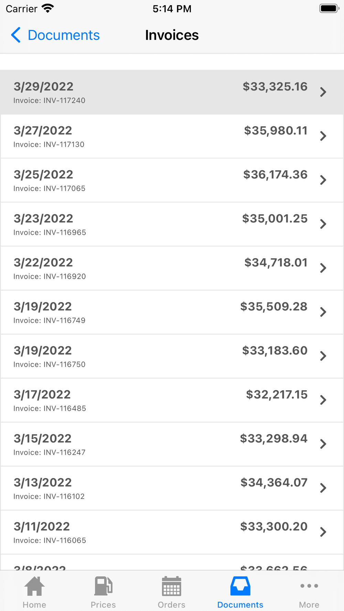Expand chevron for invoice INV-116965
The height and width of the screenshot is (611, 344).
(x=323, y=224)
